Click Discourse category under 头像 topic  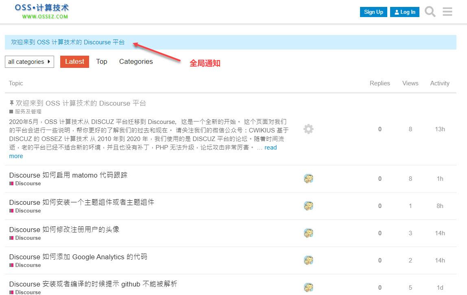point(25,238)
